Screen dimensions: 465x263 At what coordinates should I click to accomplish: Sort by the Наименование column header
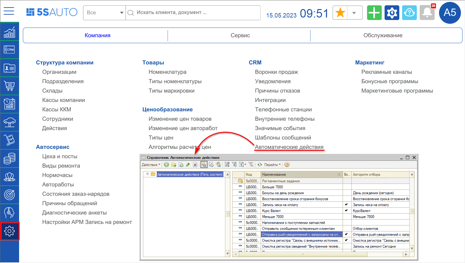point(302,174)
